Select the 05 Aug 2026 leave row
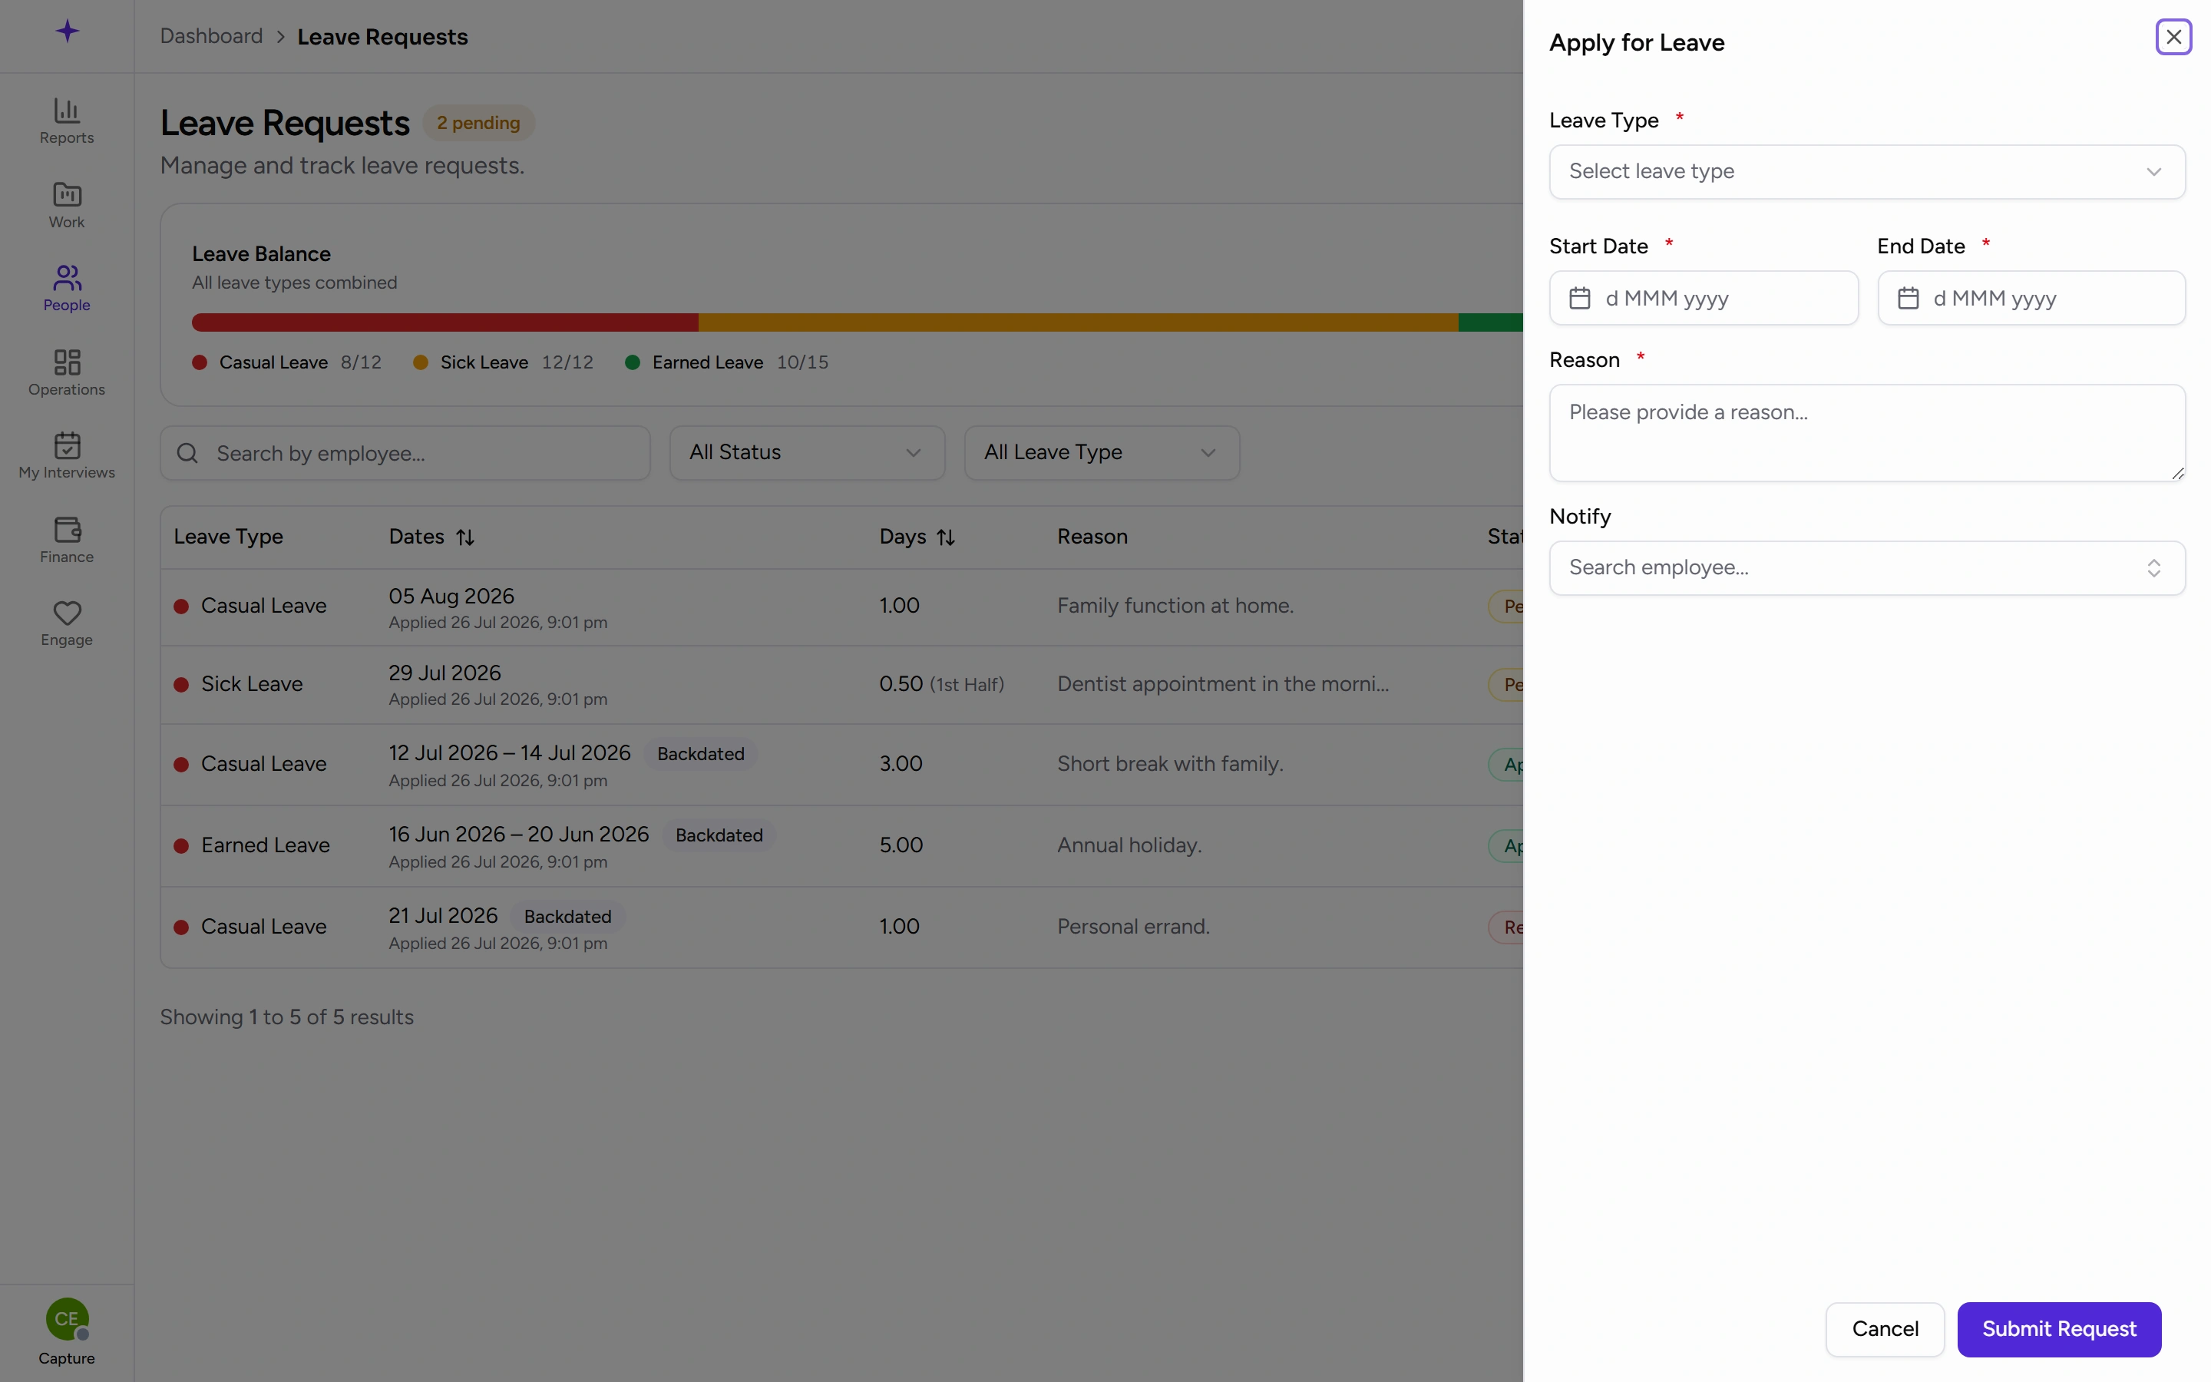 point(841,607)
